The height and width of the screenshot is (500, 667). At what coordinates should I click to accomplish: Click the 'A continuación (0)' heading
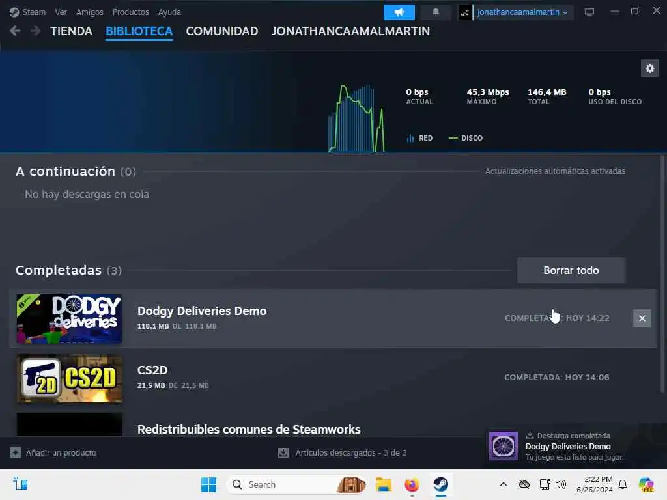76,171
